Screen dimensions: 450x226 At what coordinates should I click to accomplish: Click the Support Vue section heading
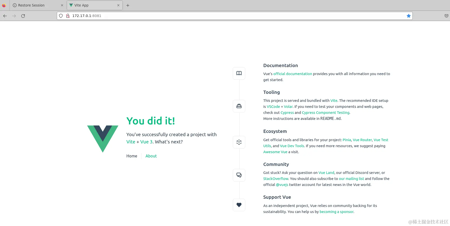click(277, 197)
